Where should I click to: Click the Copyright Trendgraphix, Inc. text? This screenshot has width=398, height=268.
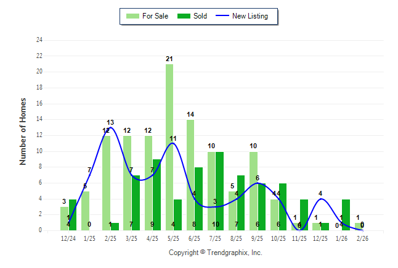(216, 253)
